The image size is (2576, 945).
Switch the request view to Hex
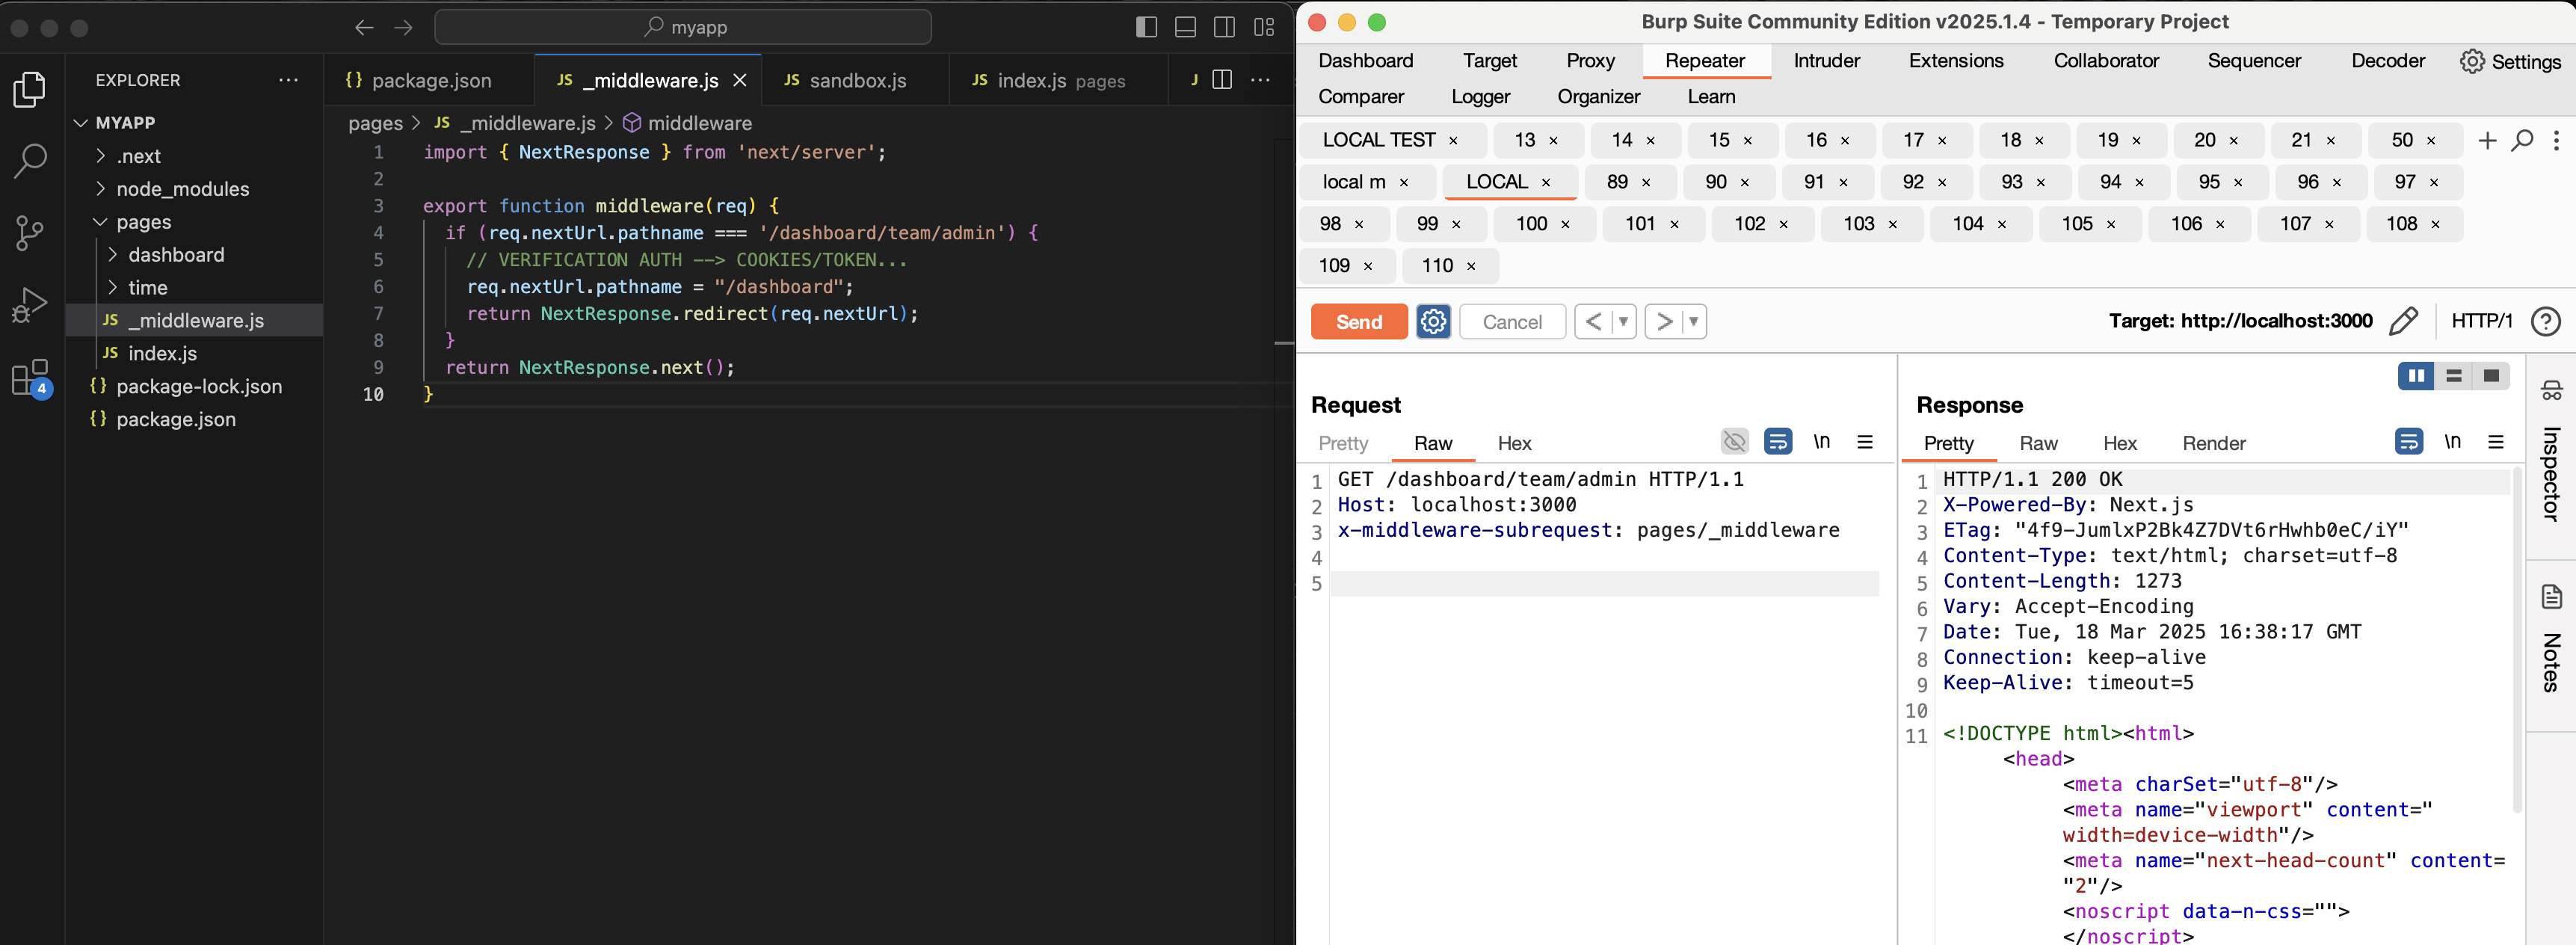click(1514, 443)
